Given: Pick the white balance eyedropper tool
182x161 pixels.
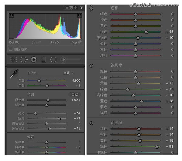Looking at the screenshot, I should (x=14, y=74).
